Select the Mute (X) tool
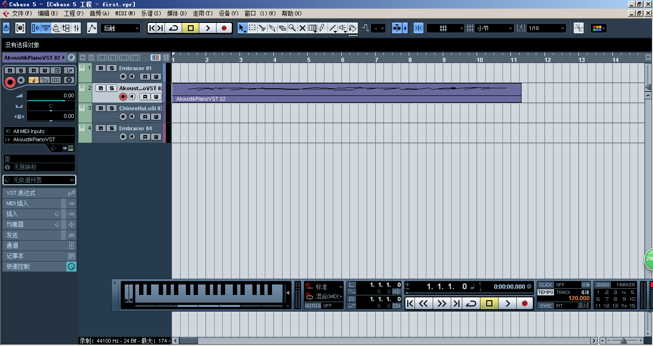The width and height of the screenshot is (653, 346). (x=302, y=28)
